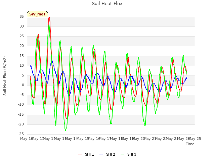215x161 pixels.
Task: Click the 35 y-axis tick label
Action: (21, 16)
